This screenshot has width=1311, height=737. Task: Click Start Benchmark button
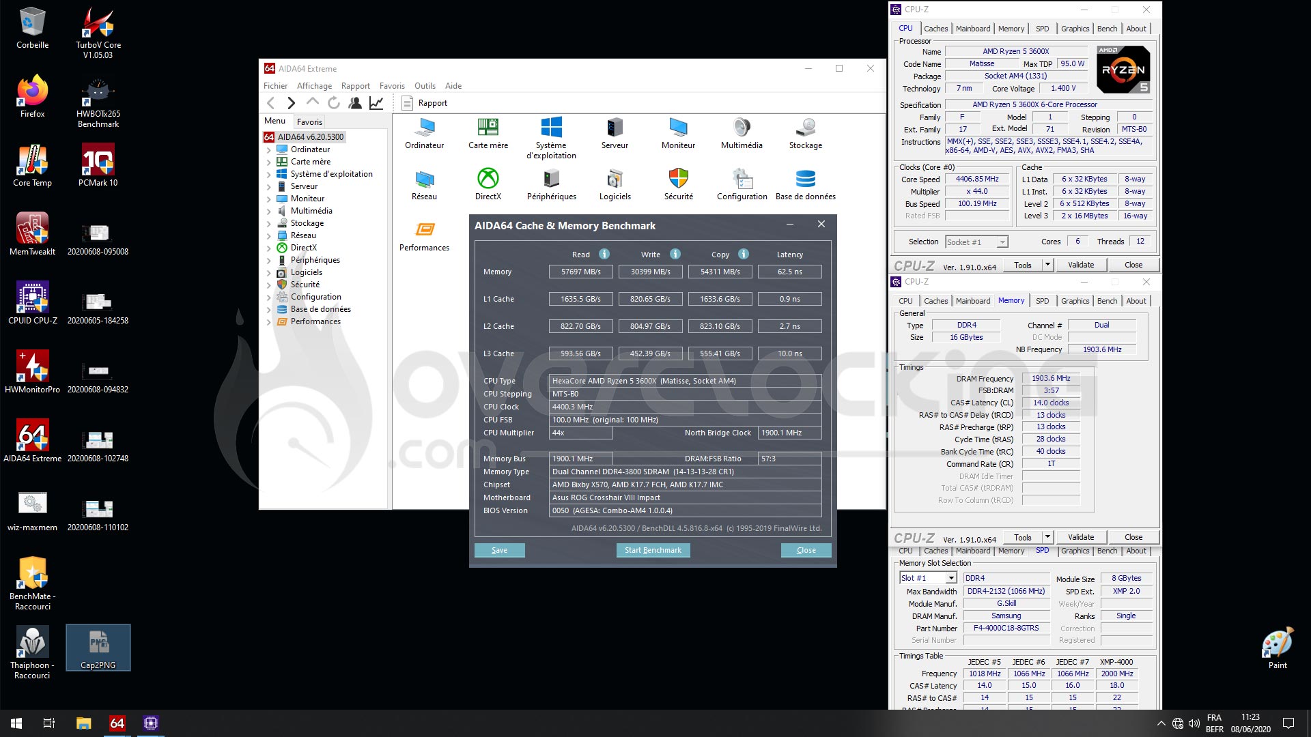(x=653, y=550)
